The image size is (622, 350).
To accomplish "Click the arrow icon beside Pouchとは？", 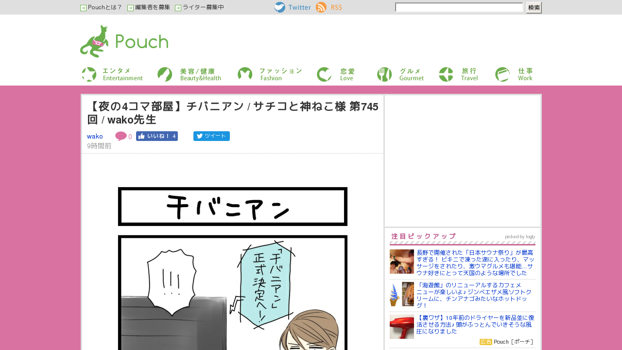I will [x=83, y=8].
